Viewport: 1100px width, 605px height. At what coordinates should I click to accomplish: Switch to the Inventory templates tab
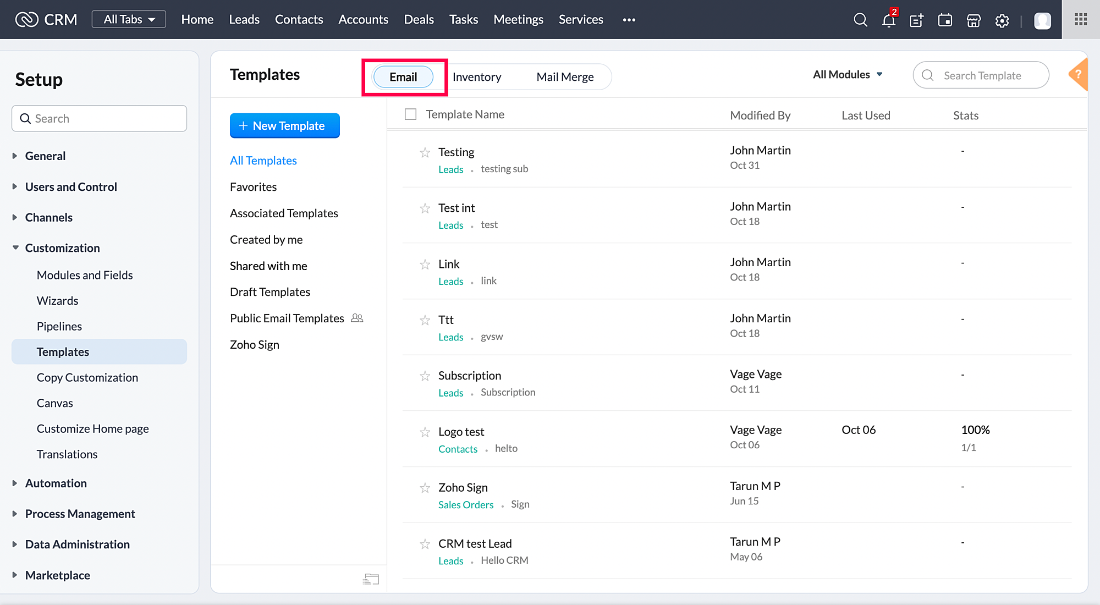point(476,77)
